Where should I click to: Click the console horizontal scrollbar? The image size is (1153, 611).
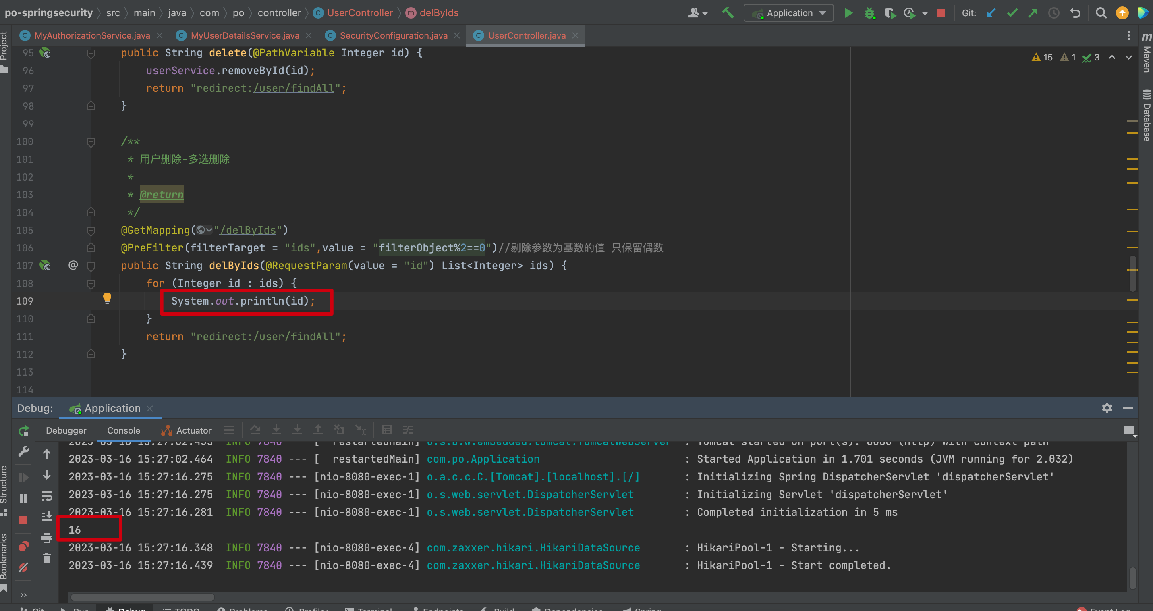(x=142, y=597)
